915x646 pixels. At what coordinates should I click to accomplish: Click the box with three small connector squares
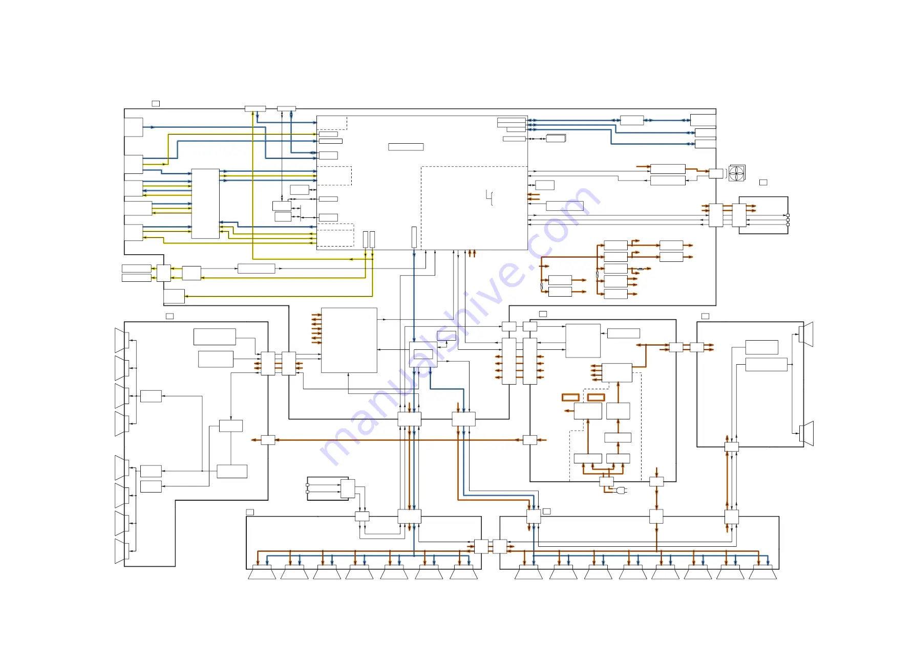[x=763, y=215]
